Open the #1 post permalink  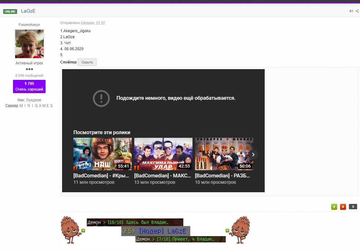[x=351, y=11]
